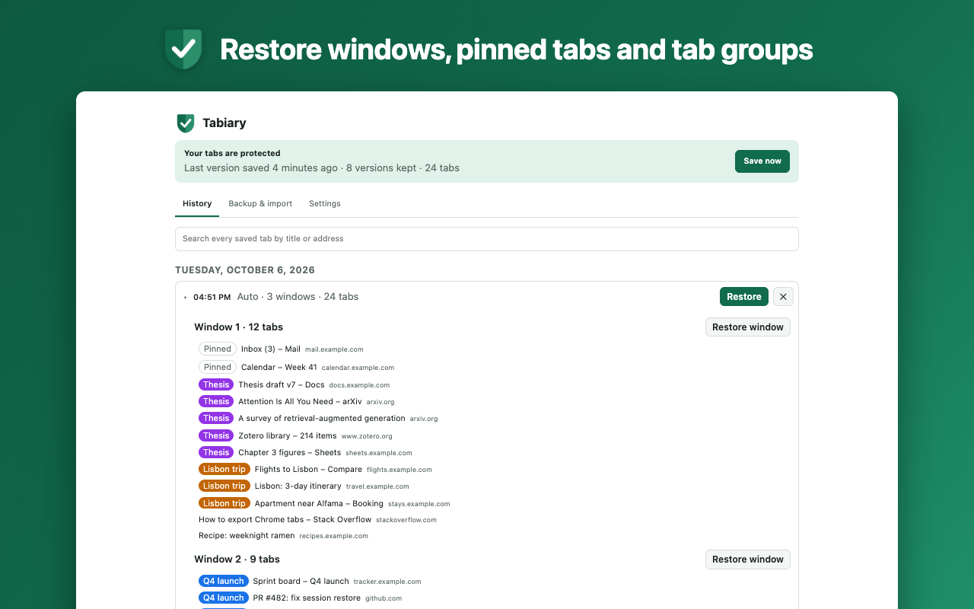Click the Window 2 · 9 tabs heading
Screen dimensions: 974x609
point(237,560)
